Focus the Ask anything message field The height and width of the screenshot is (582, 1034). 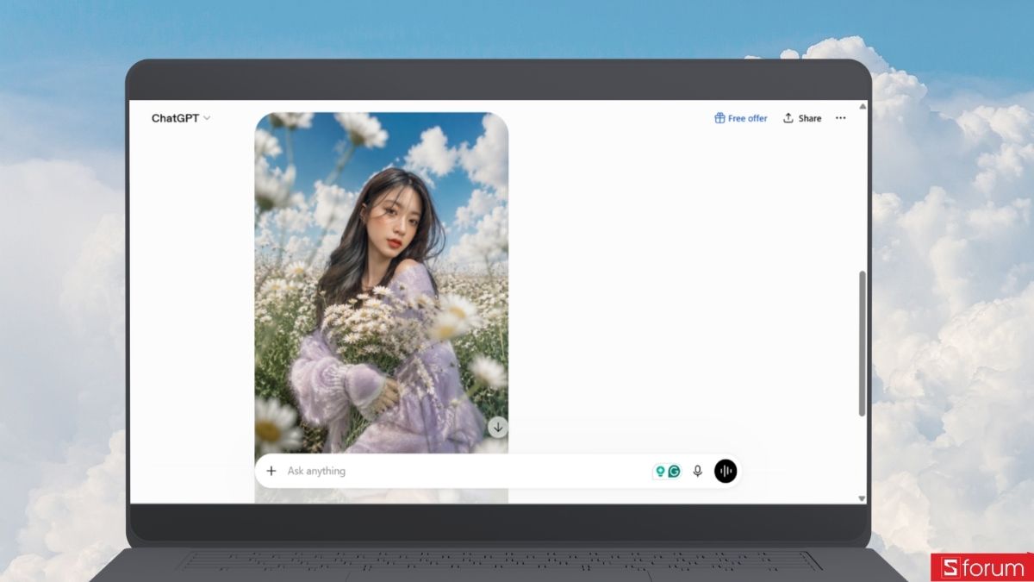point(465,471)
